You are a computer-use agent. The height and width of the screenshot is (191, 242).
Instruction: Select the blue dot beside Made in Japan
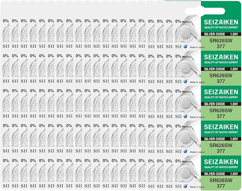pos(185,46)
